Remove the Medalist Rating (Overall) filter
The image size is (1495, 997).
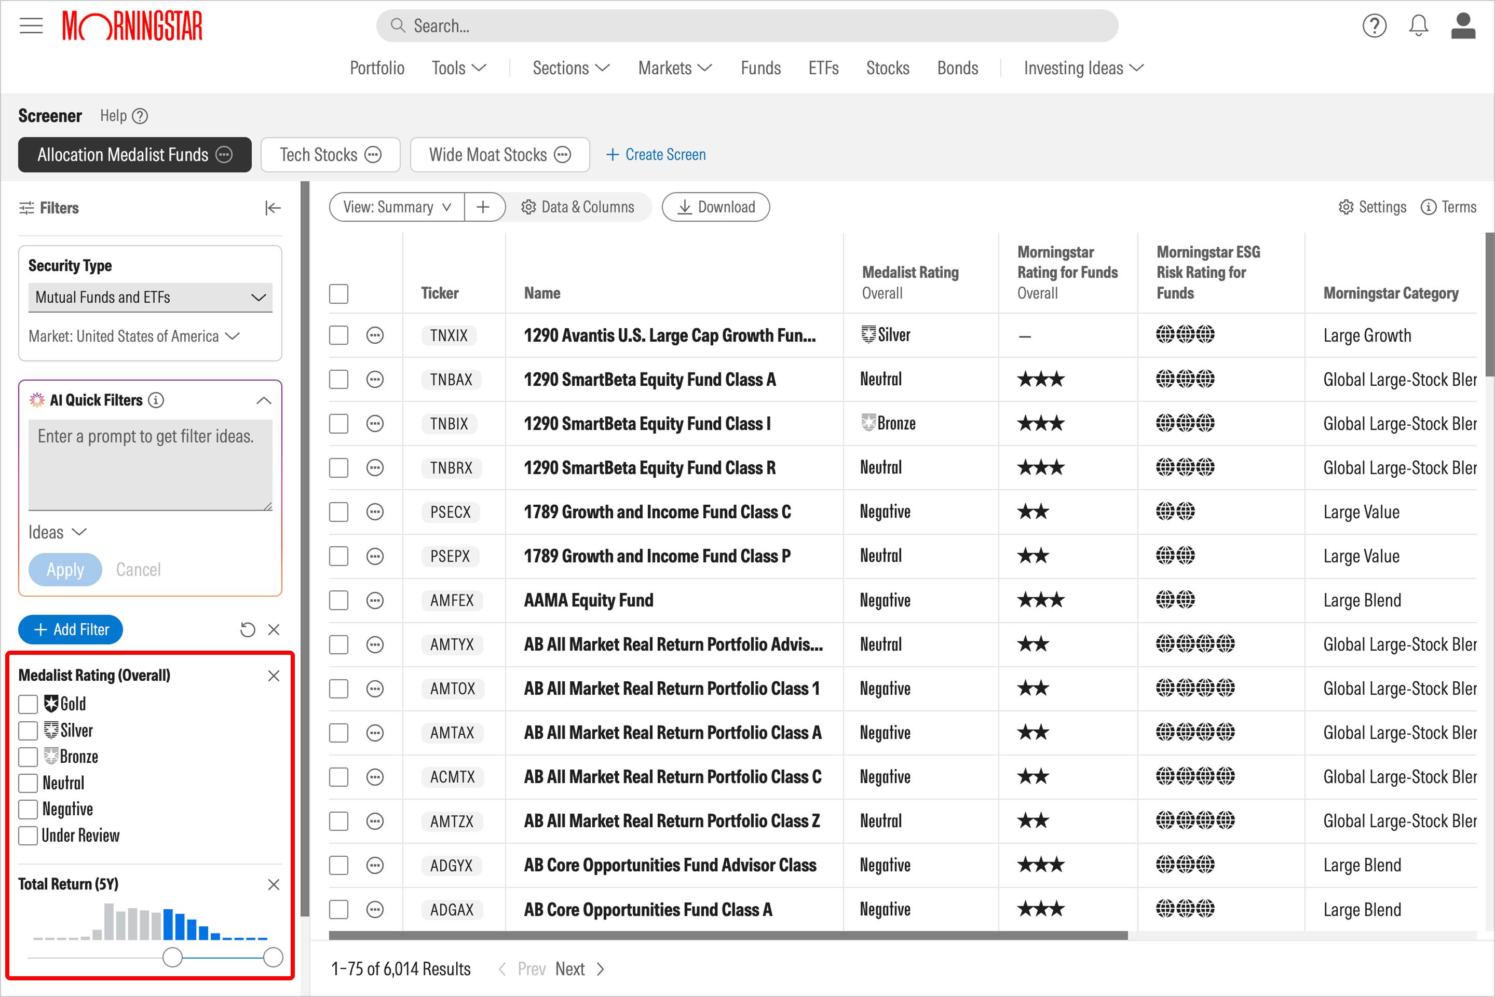pyautogui.click(x=274, y=675)
